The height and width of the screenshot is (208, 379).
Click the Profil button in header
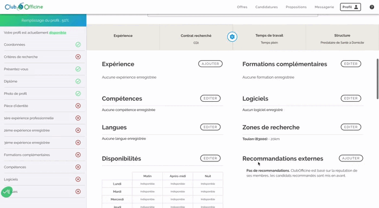tap(350, 7)
